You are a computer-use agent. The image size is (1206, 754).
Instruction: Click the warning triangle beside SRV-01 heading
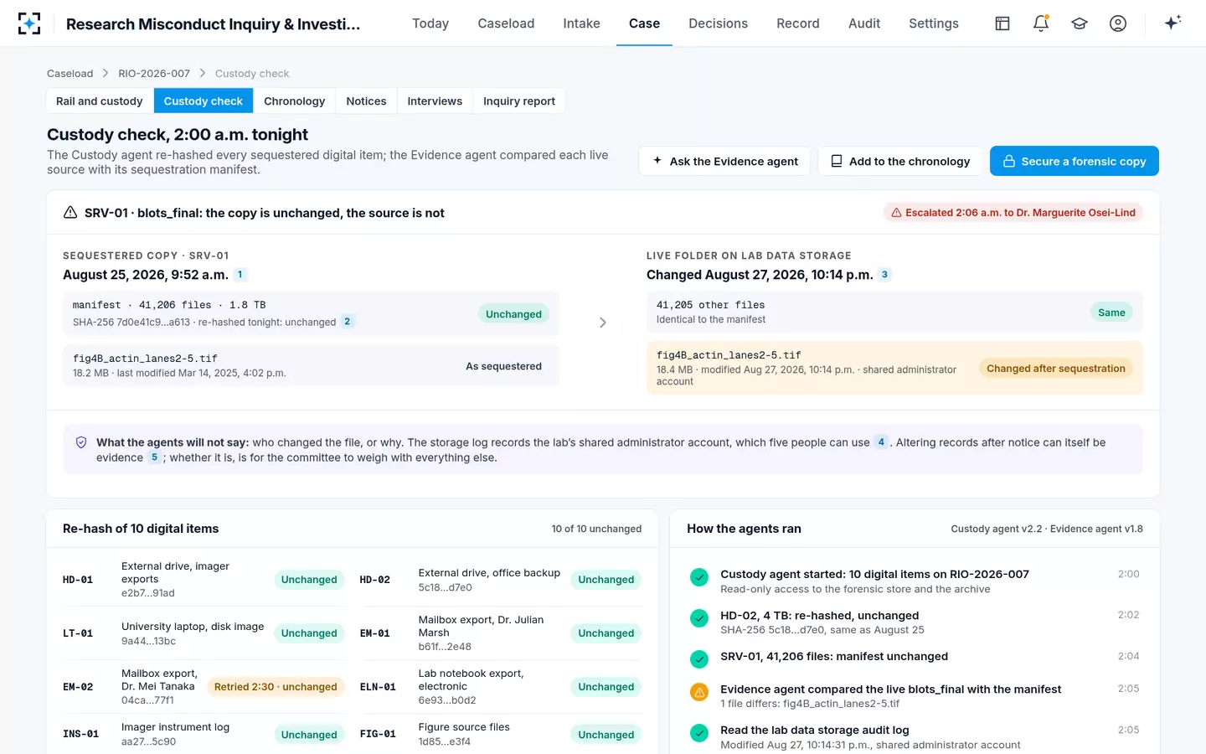pos(70,213)
